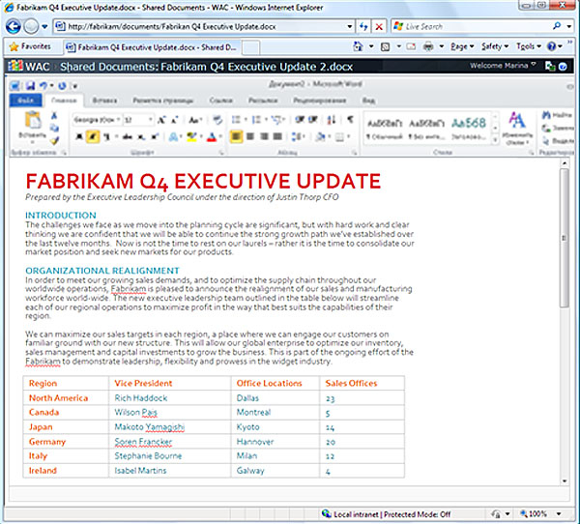Toggle Subscript formatting
This screenshot has height=524, width=580.
click(141, 137)
